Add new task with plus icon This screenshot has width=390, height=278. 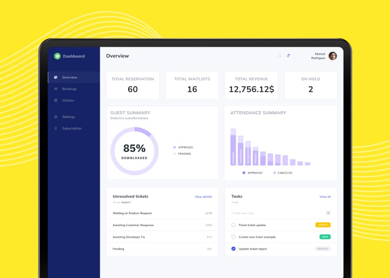pos(328,213)
